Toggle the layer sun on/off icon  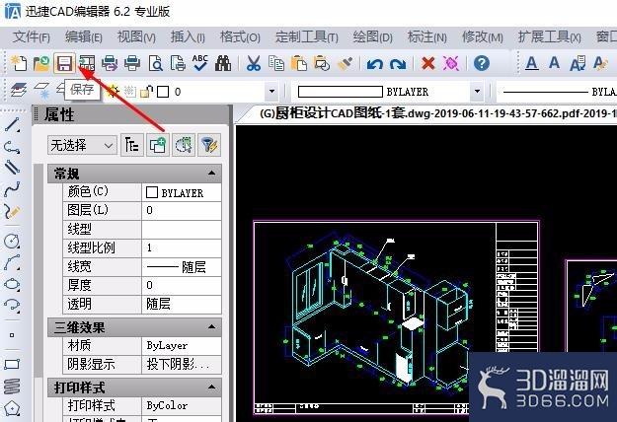click(113, 91)
